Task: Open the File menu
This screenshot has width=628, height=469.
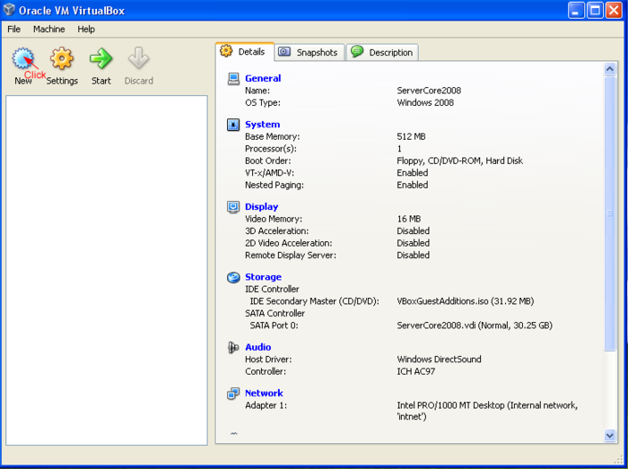Action: click(x=14, y=29)
